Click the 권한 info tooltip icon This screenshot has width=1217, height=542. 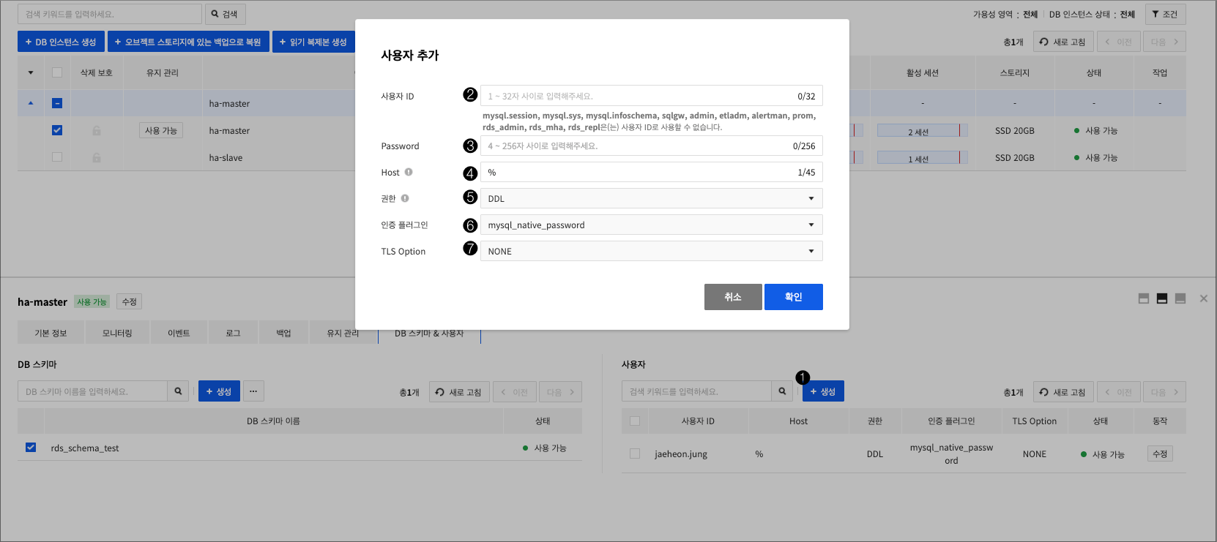click(x=405, y=198)
